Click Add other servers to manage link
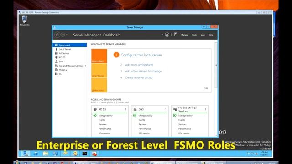Screen dimensions: 292x164 point(143,71)
